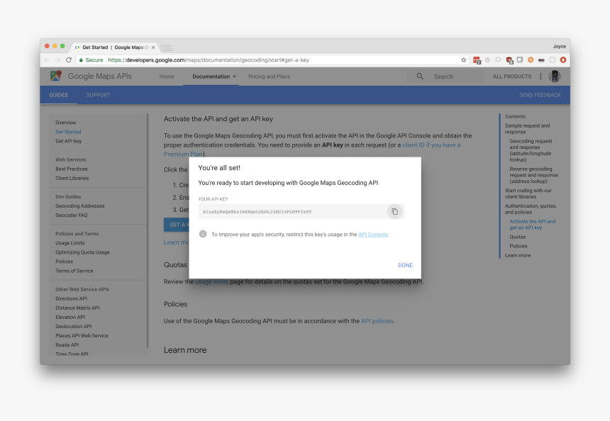610x421 pixels.
Task: Click the user profile avatar
Action: point(555,77)
